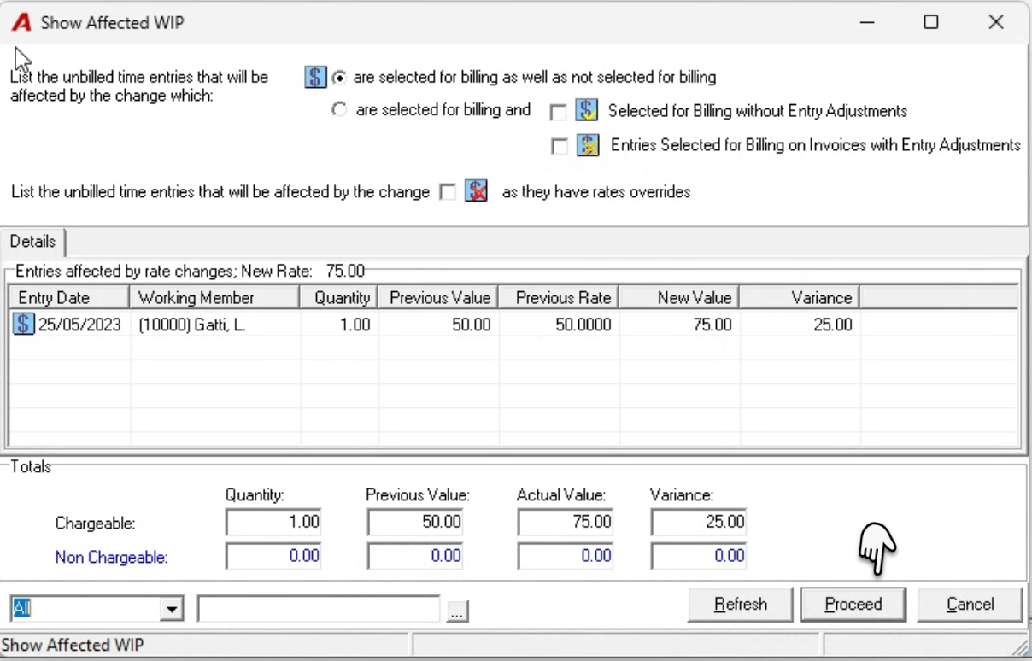Viewport: 1032px width, 661px height.
Task: Click the Entries Selected on Invoices with Adjustments icon
Action: [588, 145]
